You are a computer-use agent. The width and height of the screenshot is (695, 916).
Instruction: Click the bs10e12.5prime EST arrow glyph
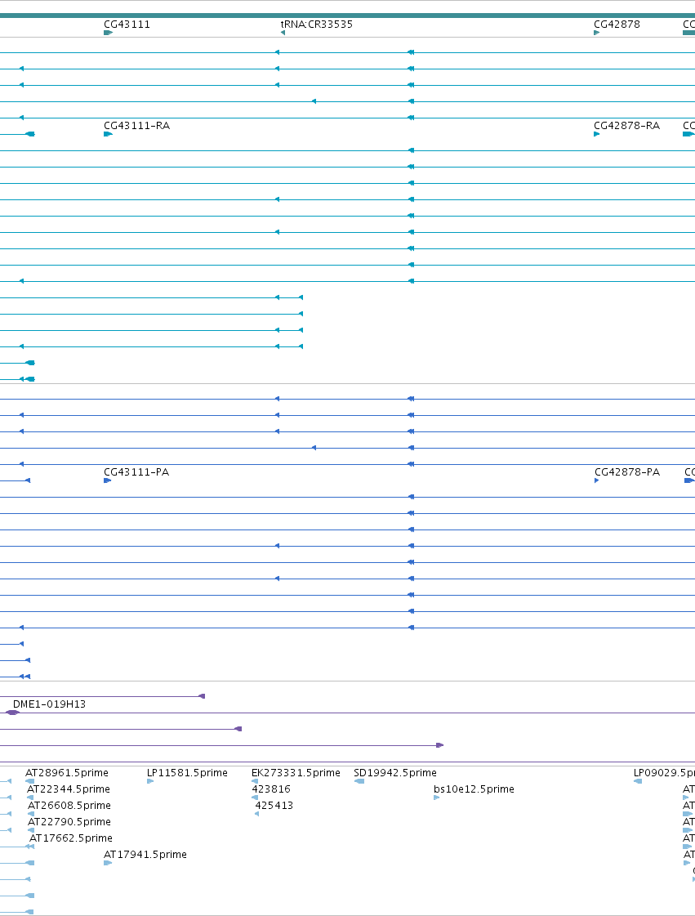(437, 798)
